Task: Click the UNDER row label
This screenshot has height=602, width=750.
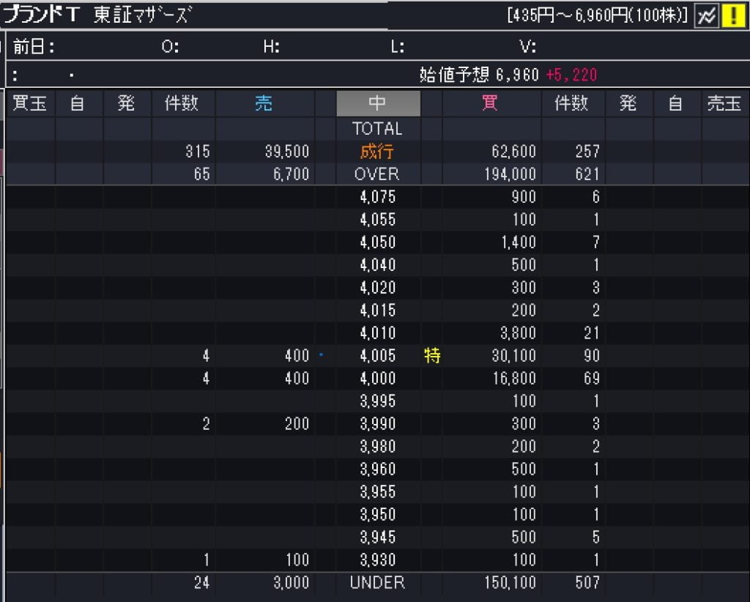Action: tap(378, 583)
